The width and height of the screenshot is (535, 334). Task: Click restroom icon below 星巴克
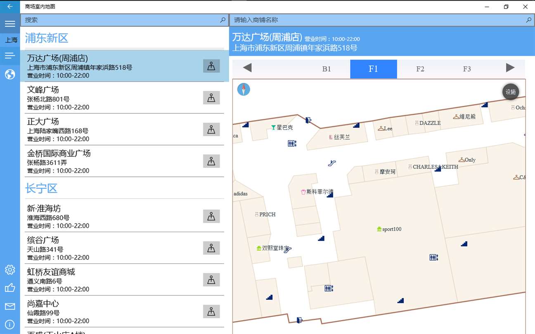tap(292, 143)
